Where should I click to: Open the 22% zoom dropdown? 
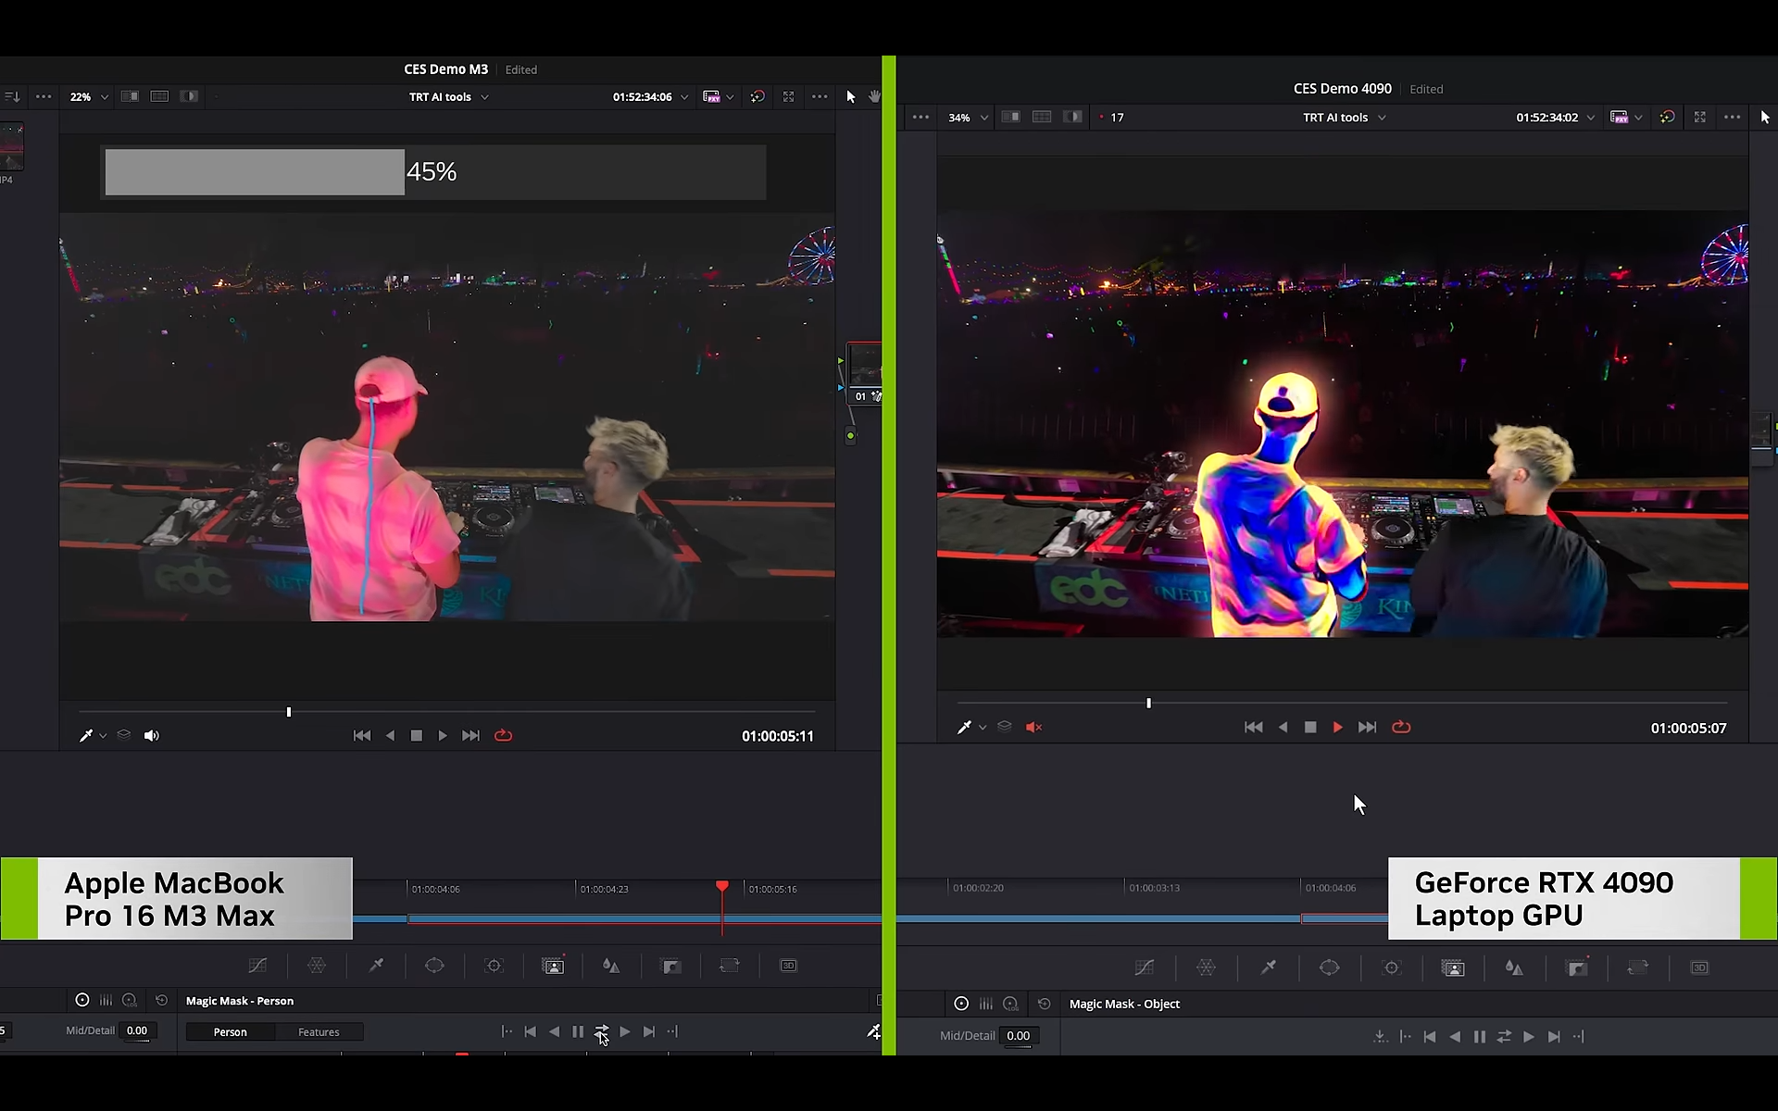pos(89,96)
